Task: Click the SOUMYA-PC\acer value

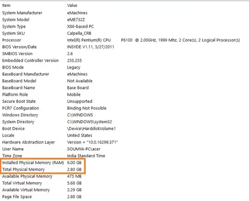Action: 83,149
